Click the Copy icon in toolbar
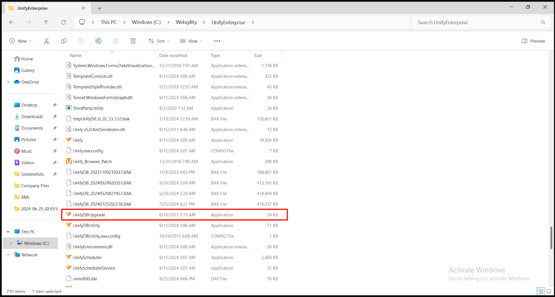This screenshot has height=297, width=555. pyautogui.click(x=64, y=41)
